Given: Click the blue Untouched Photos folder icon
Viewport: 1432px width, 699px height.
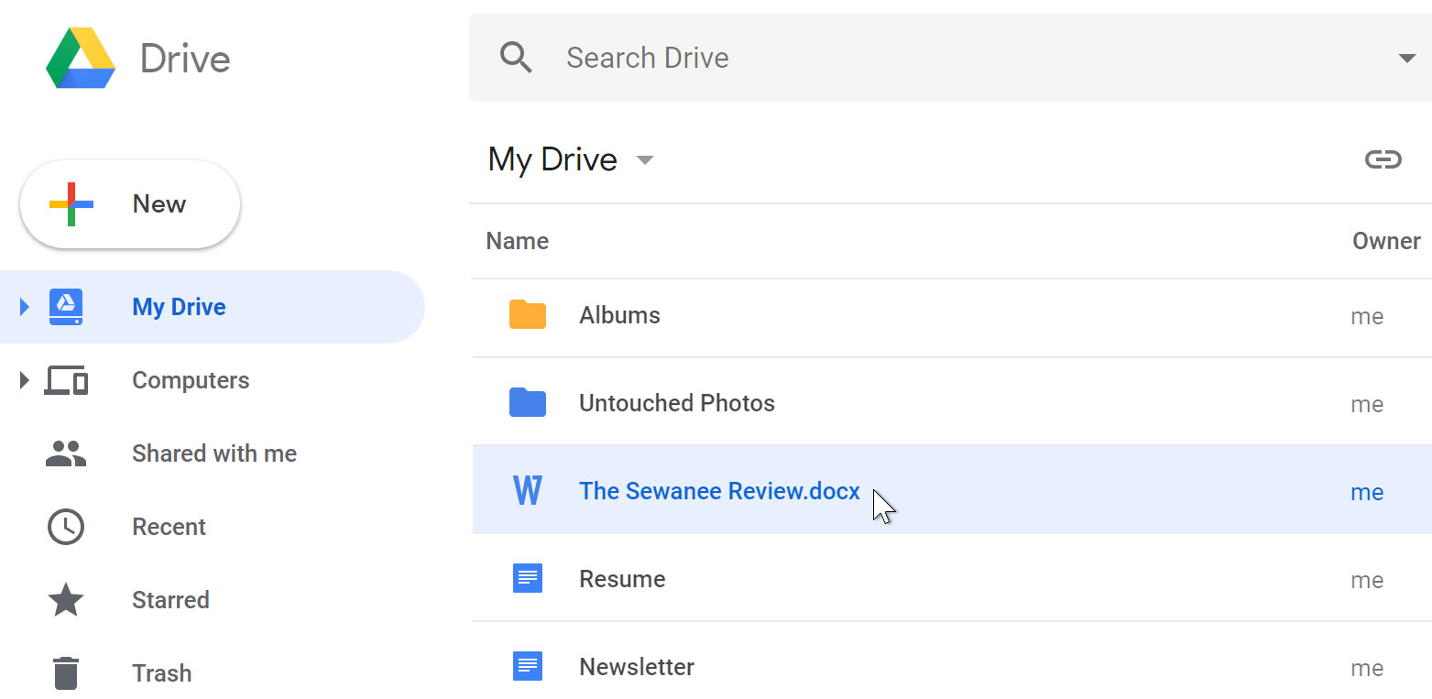Looking at the screenshot, I should click(x=528, y=401).
